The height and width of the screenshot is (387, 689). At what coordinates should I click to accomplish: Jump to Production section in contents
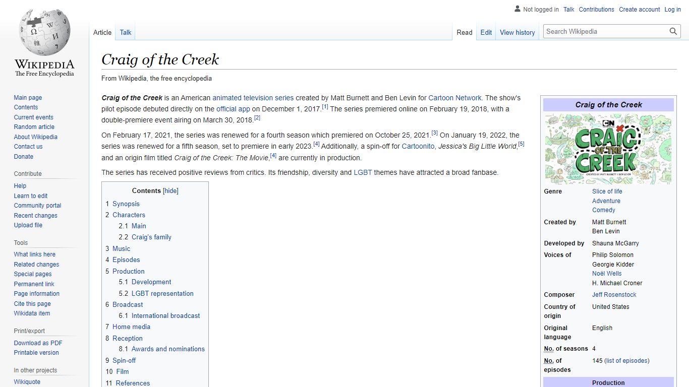[x=129, y=271]
